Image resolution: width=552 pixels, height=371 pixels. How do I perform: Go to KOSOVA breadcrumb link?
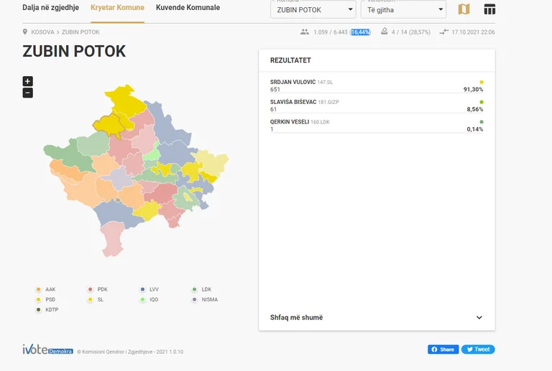pyautogui.click(x=42, y=32)
